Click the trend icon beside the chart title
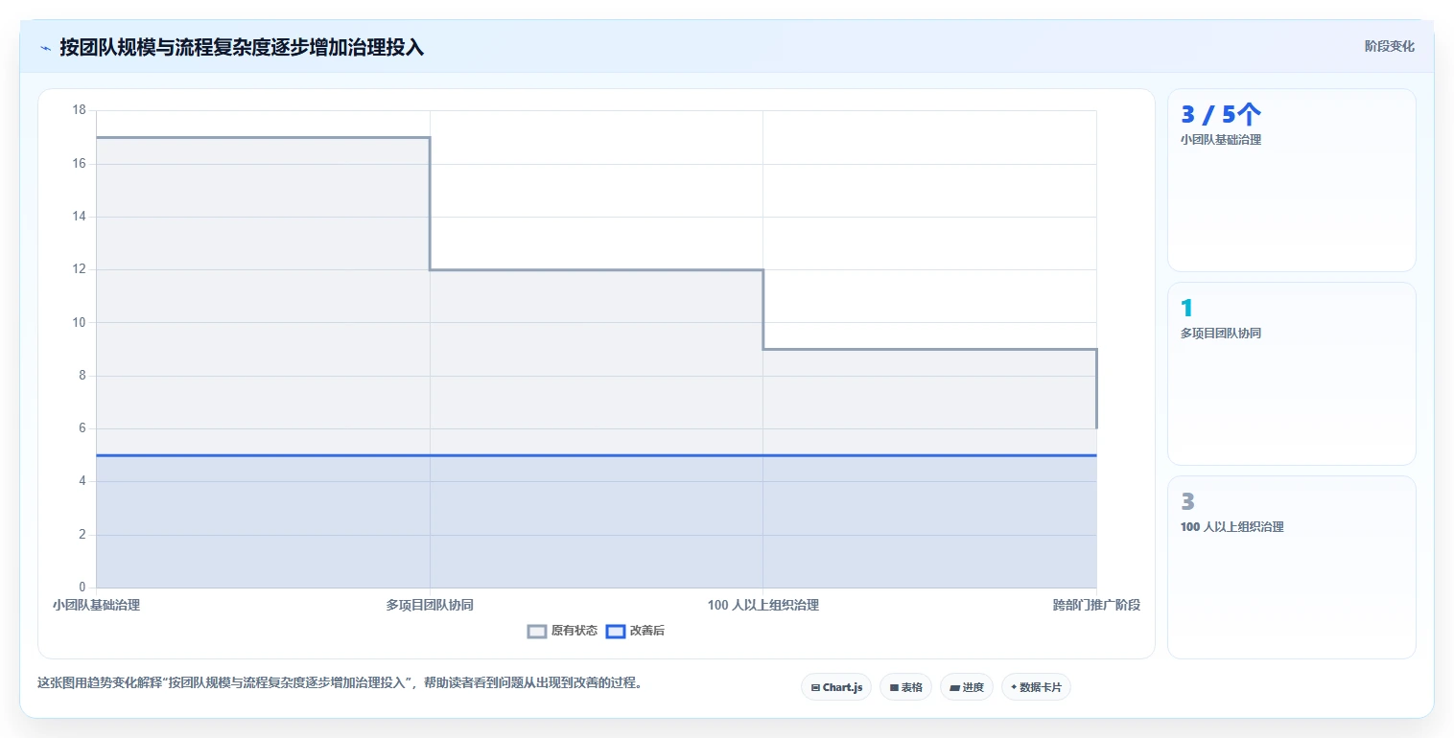The height and width of the screenshot is (738, 1454). click(45, 48)
